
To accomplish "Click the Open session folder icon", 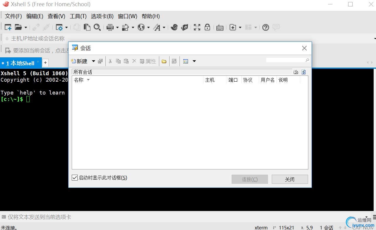I will (x=18, y=27).
